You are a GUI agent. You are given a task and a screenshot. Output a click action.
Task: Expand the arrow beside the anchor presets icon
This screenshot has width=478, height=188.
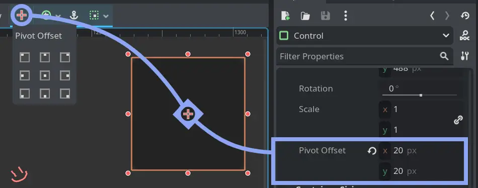(x=58, y=16)
